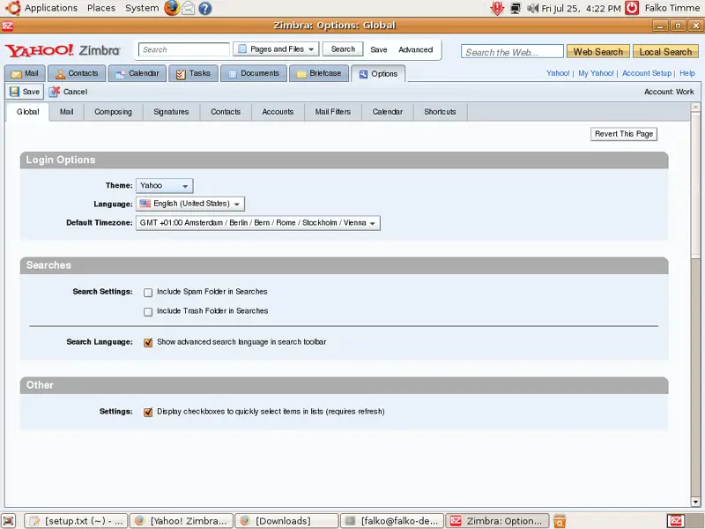Click the show desktop icon in bottom panel

[9, 521]
